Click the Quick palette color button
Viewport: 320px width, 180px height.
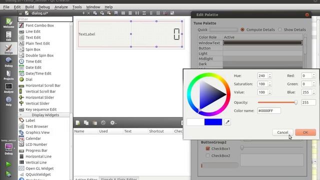pyautogui.click(x=224, y=30)
